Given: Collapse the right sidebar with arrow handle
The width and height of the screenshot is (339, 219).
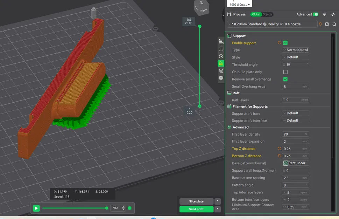Looking at the screenshot, I should (223, 15).
